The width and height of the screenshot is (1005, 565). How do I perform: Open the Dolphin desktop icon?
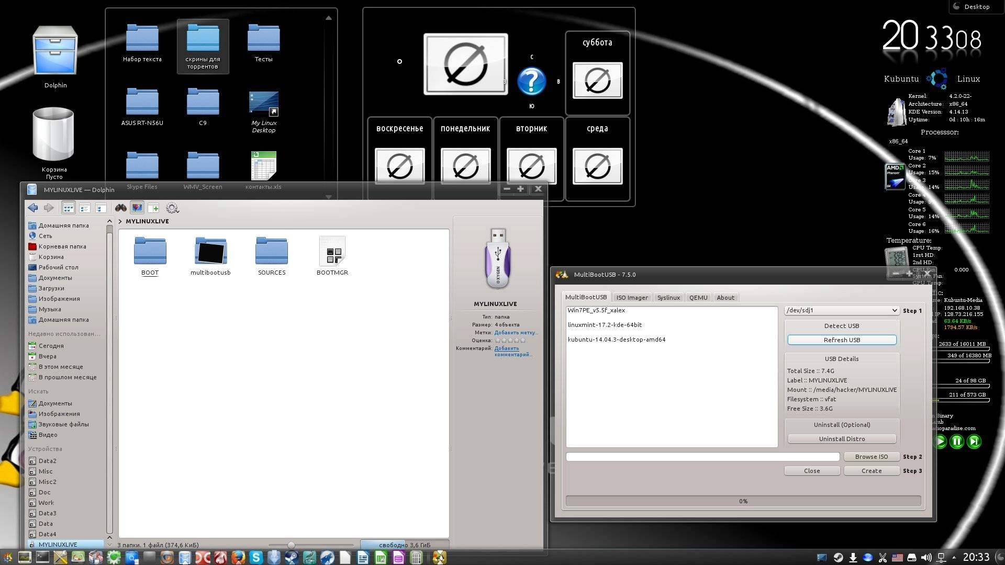[x=55, y=58]
